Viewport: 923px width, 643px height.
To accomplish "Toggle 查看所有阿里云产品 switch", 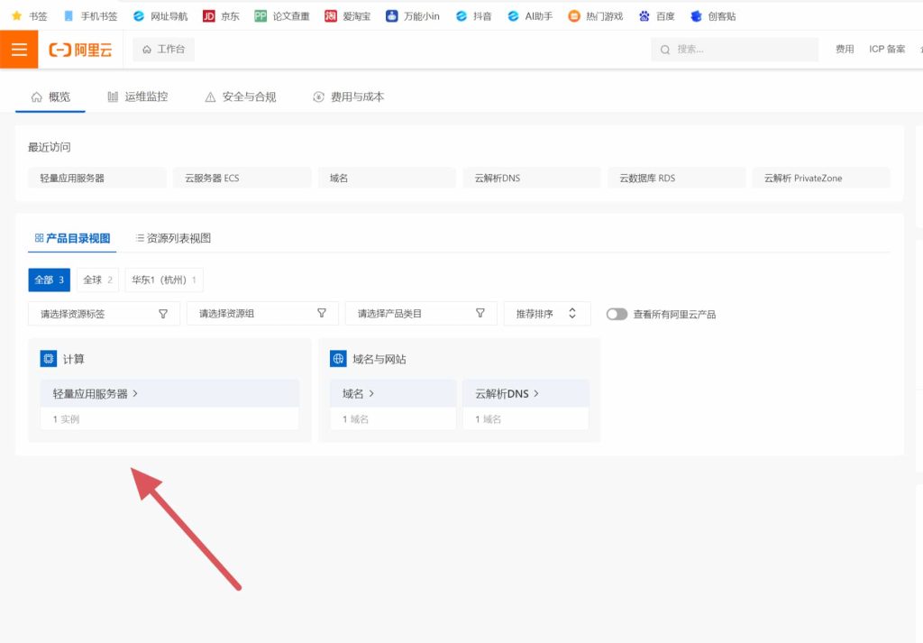I will point(617,314).
